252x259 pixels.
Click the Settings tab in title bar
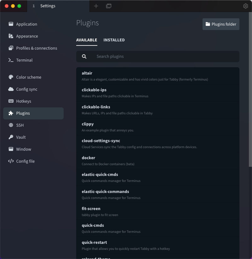click(x=48, y=6)
